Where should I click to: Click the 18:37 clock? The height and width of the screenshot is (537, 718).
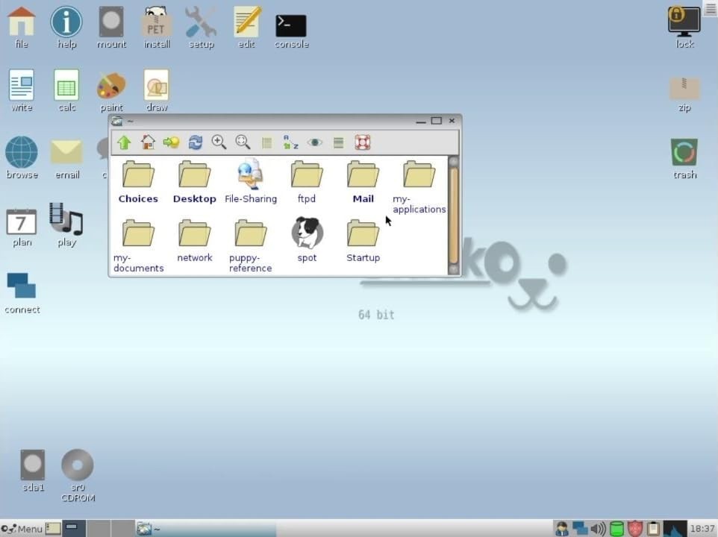[x=702, y=529]
